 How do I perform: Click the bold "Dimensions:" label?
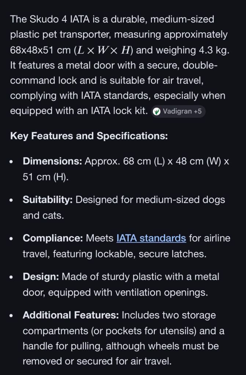pyautogui.click(x=52, y=161)
